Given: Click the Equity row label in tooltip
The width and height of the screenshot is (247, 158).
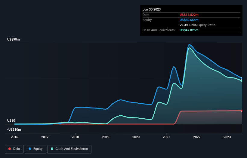Looking at the screenshot, I should (x=147, y=20).
